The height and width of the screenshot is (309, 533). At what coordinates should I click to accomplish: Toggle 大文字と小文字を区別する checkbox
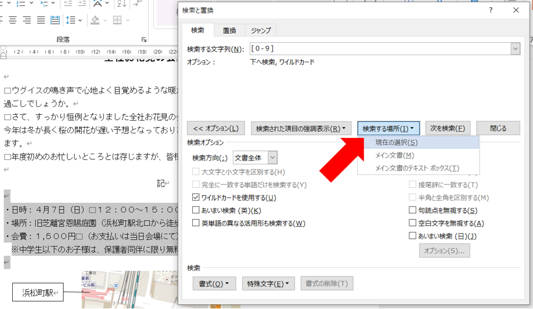(196, 172)
